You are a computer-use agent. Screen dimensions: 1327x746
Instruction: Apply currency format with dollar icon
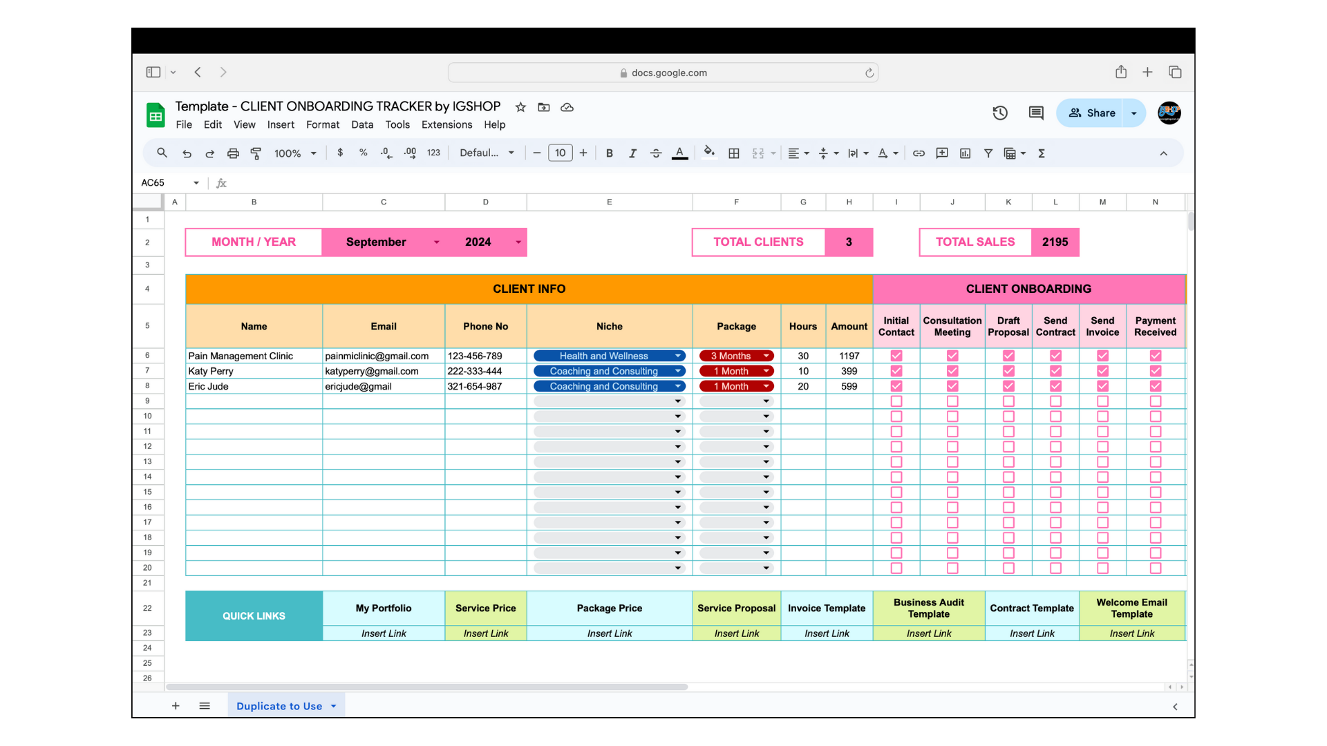click(x=340, y=153)
